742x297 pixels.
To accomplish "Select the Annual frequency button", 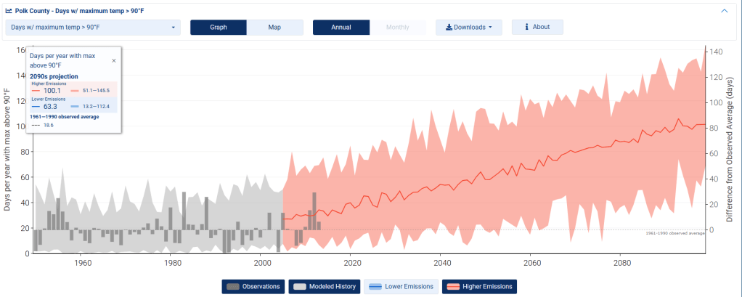I will (341, 28).
